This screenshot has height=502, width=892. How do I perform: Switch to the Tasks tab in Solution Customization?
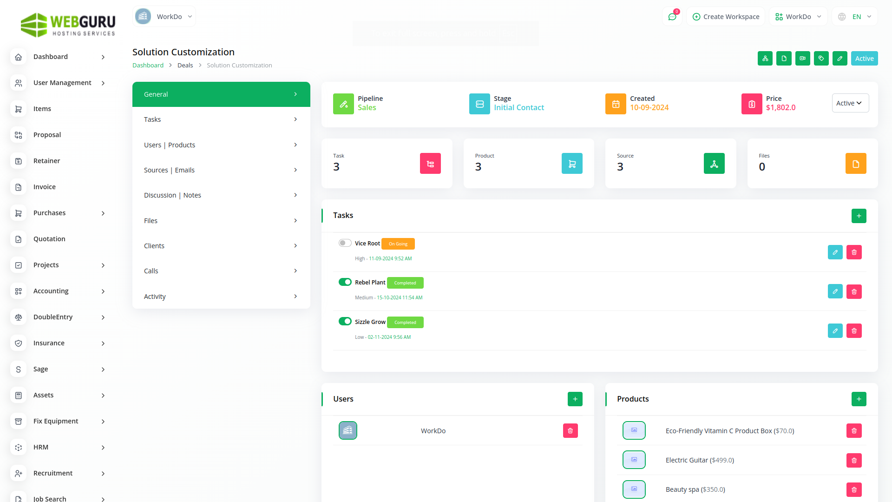(x=221, y=119)
